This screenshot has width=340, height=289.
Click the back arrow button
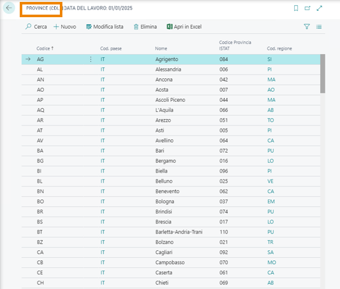[9, 8]
